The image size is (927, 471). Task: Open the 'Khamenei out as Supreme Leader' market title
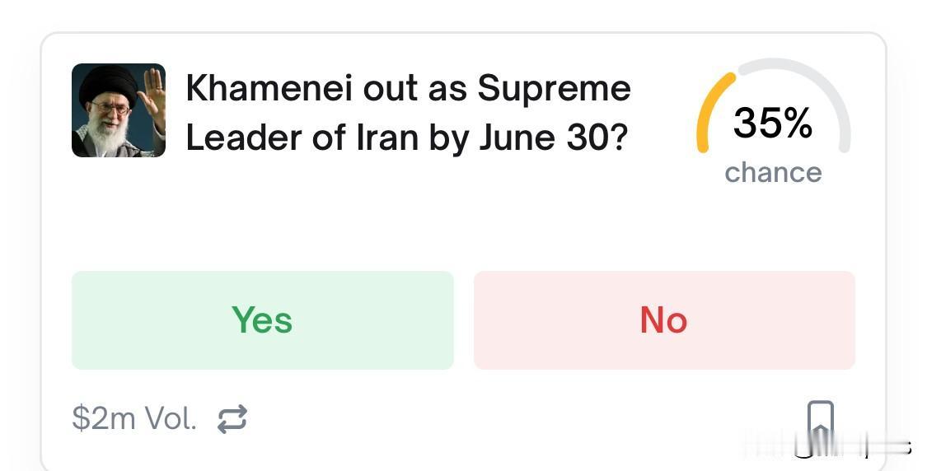click(x=408, y=112)
